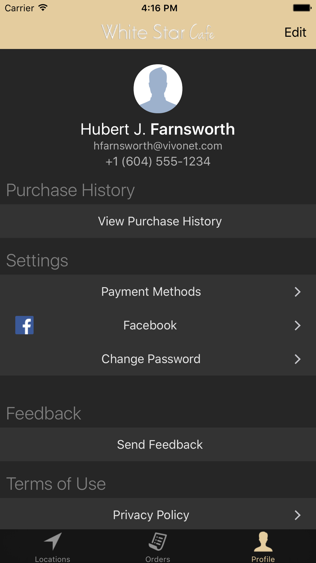Expand the Privacy Policy chevron
Viewport: 316px width, 563px height.
coord(297,515)
